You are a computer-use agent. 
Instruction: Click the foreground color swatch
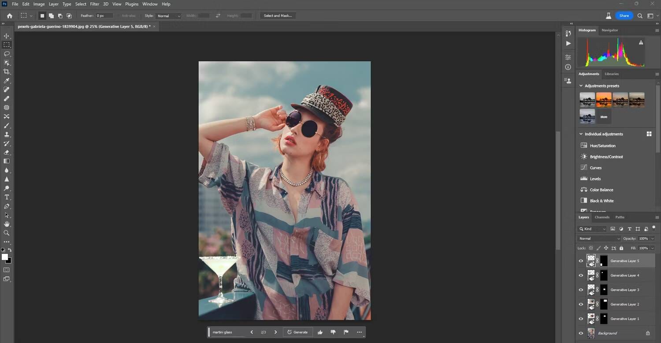[x=4, y=257]
